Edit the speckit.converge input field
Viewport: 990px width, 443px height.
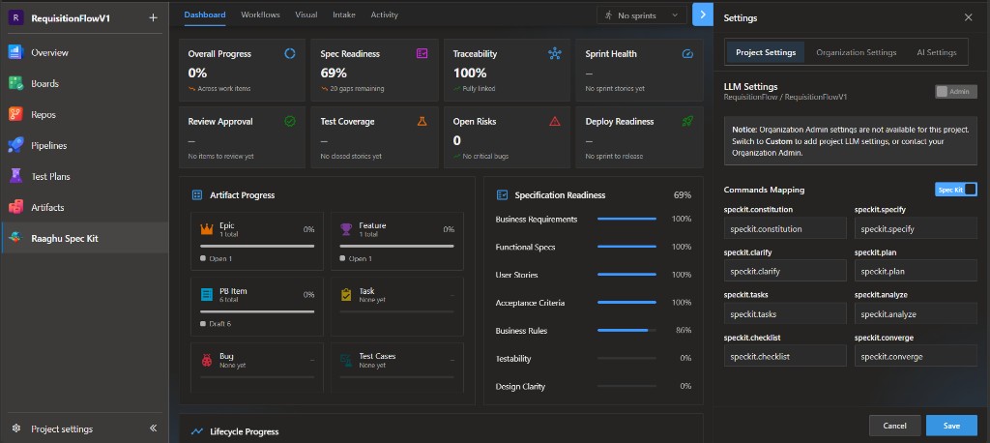916,356
